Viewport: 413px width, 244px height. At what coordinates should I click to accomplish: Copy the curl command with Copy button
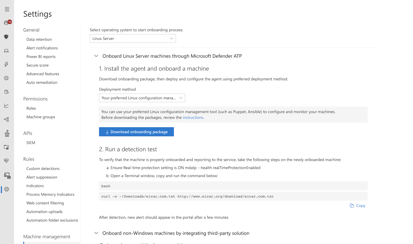(358, 206)
